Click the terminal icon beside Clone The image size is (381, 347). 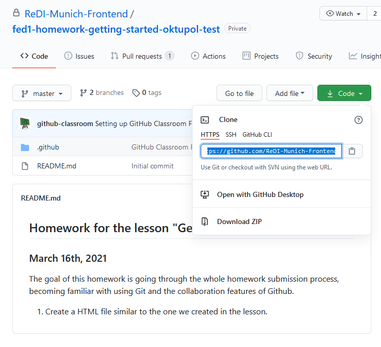(205, 120)
